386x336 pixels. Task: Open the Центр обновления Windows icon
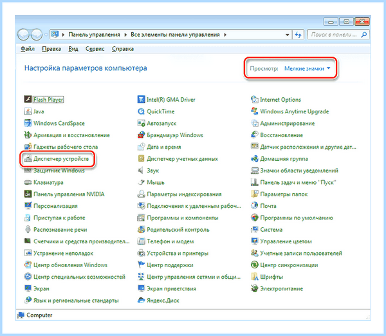click(28, 265)
